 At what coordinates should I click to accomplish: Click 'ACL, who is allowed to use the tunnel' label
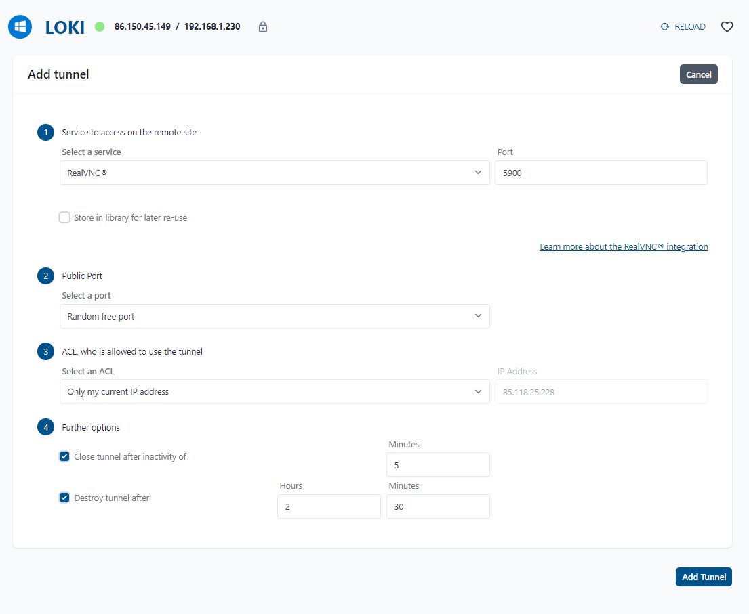click(x=132, y=351)
